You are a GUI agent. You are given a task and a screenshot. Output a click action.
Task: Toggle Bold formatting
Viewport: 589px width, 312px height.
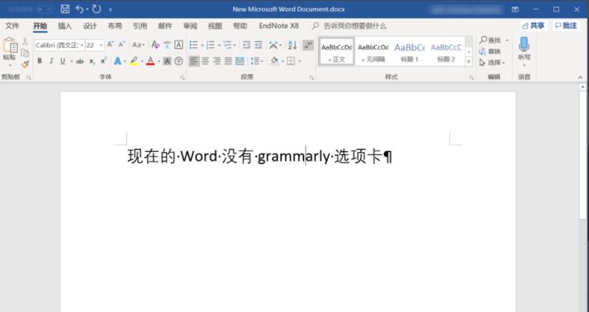click(x=39, y=60)
